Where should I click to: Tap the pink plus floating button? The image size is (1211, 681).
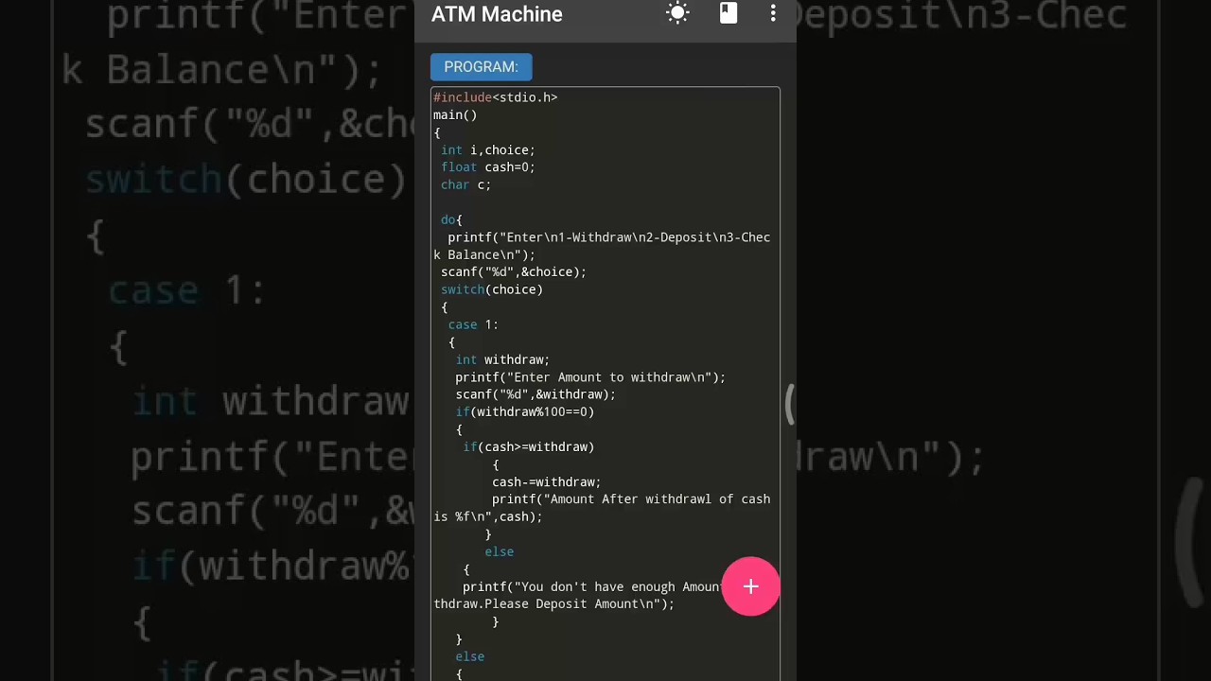(751, 586)
